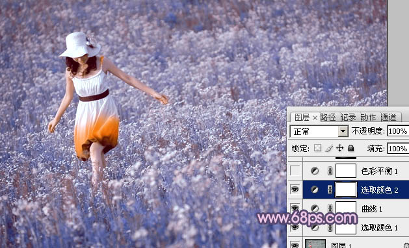
Task: Click mask link icon on 色彩平衡 1
Action: point(330,171)
